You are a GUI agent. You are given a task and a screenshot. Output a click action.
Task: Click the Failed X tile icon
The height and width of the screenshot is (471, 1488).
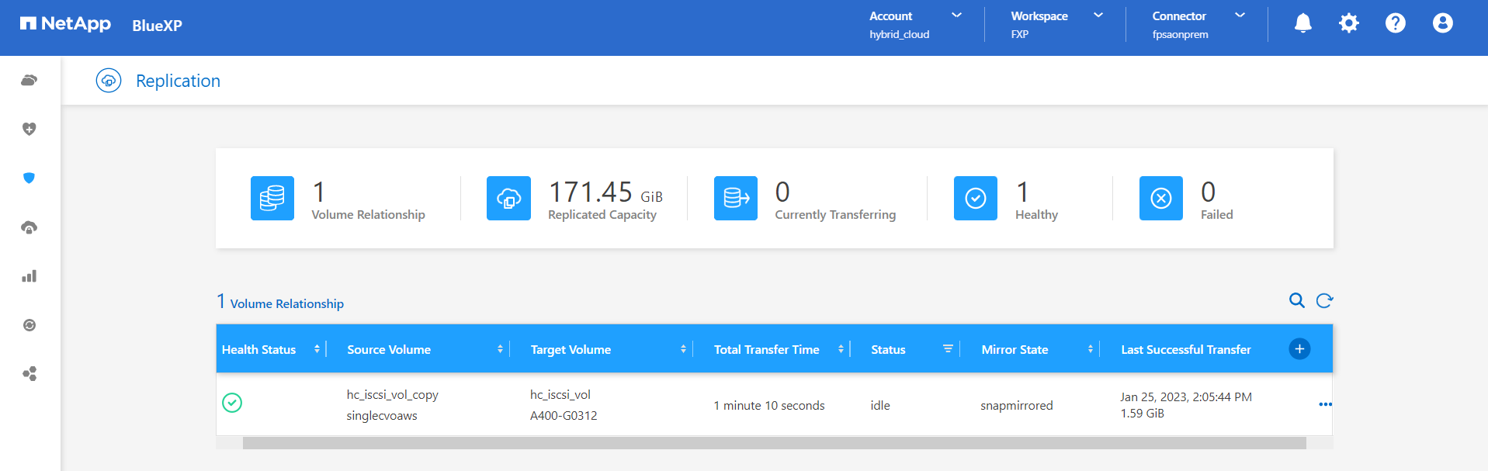pyautogui.click(x=1161, y=199)
